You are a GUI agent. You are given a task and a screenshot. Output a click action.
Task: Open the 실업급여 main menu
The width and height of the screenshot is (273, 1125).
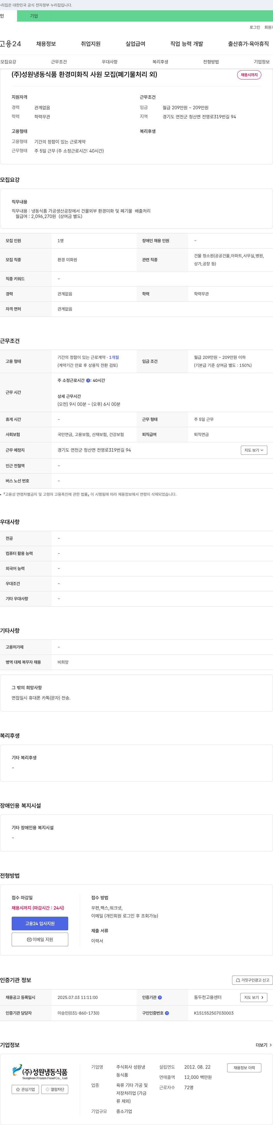click(135, 44)
